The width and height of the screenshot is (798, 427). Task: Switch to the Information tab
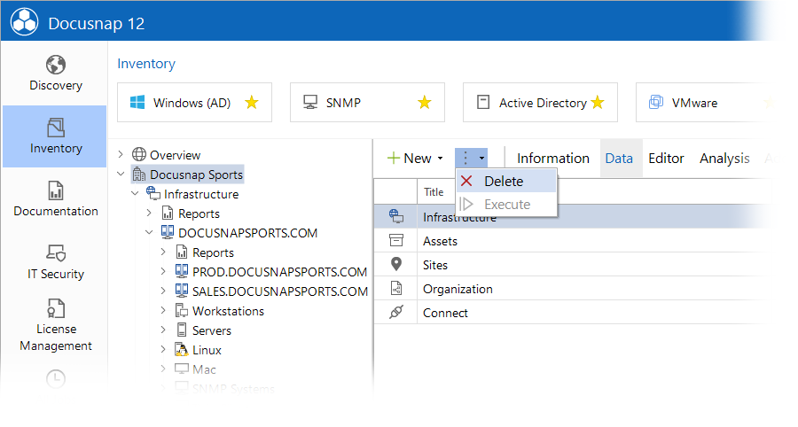553,158
